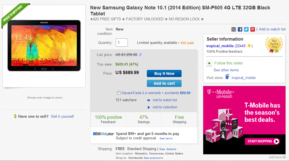
Task: Click the eye icon beside Add to watch list
Action: 149,100
